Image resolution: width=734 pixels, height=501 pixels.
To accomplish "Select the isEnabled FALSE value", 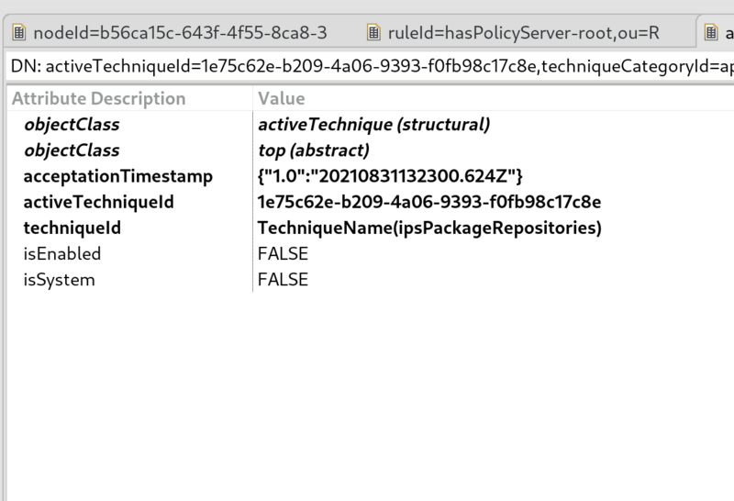I will coord(283,254).
